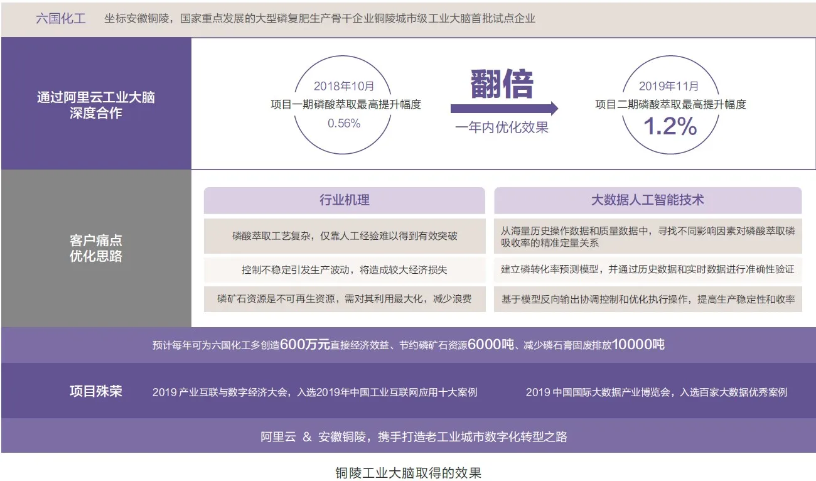Click the 大数据人工智能技术 column header
Viewport: 816px width, 481px height.
[x=648, y=200]
